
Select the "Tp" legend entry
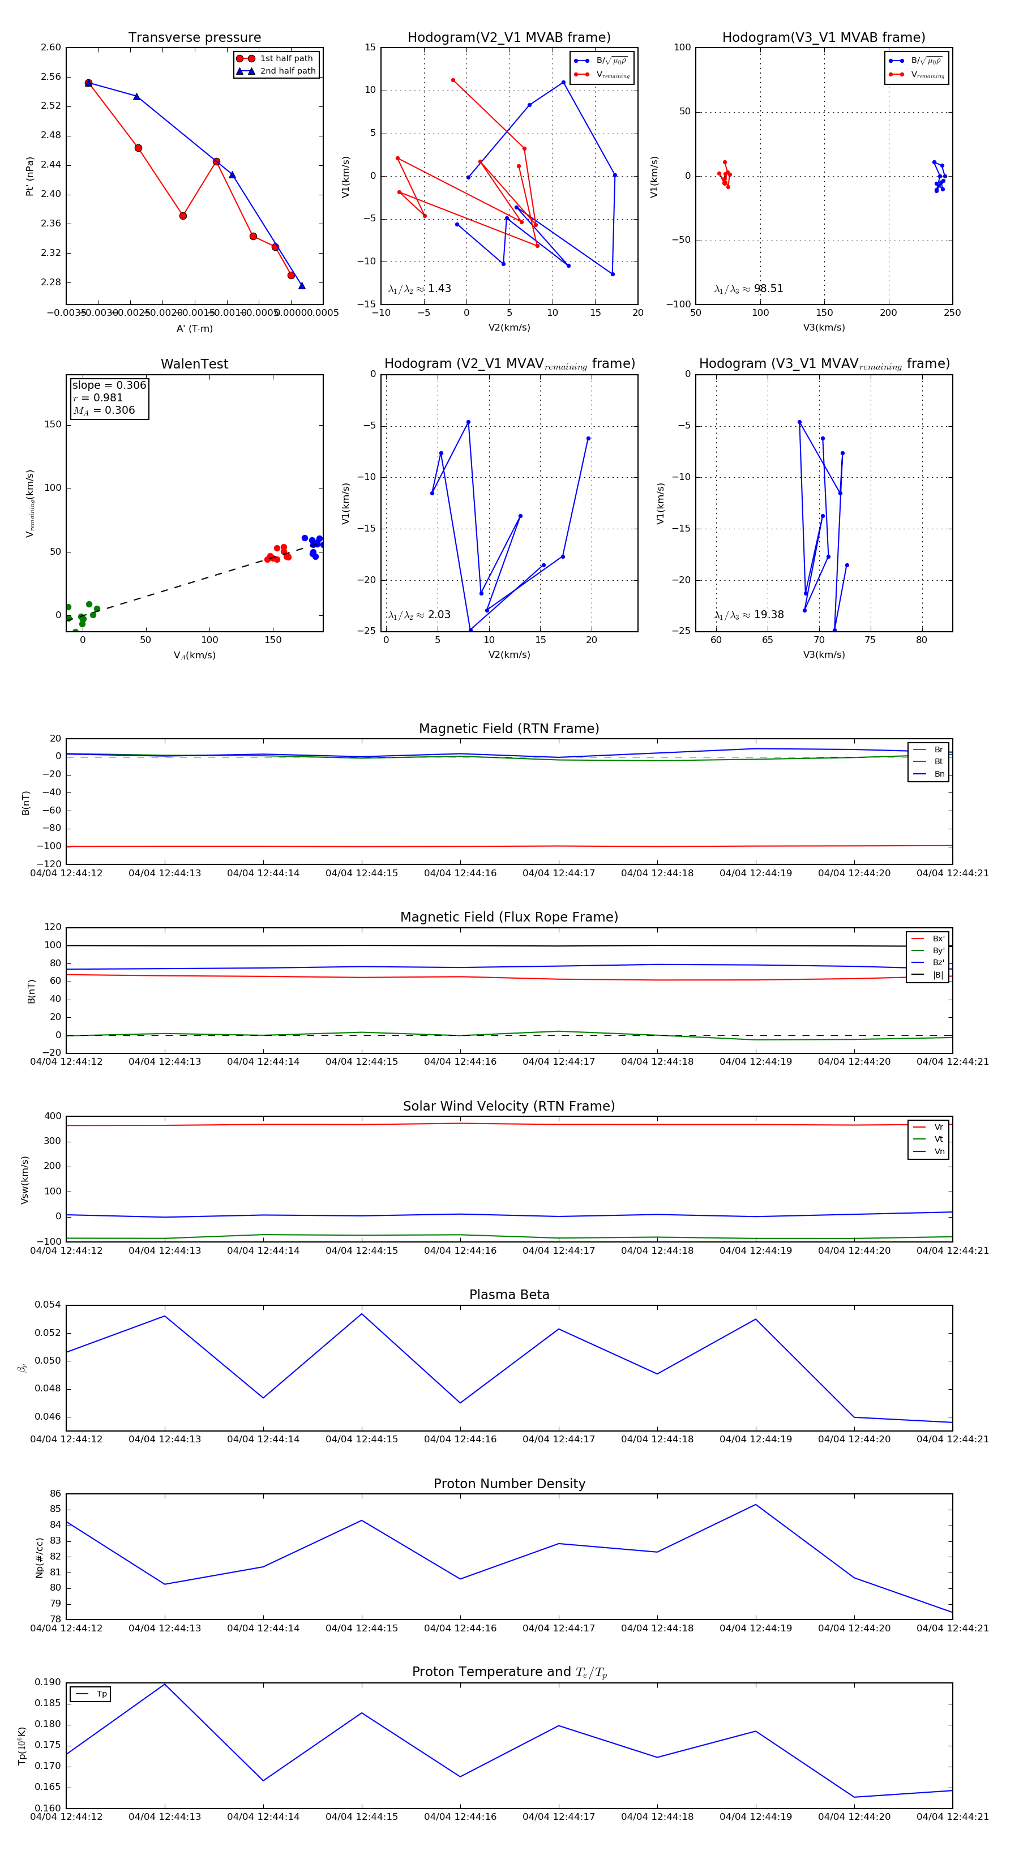click(x=91, y=1694)
